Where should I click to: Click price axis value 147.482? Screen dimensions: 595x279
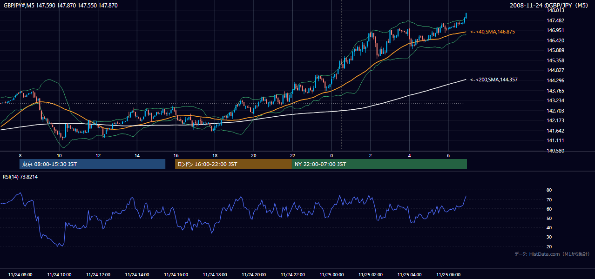click(555, 20)
